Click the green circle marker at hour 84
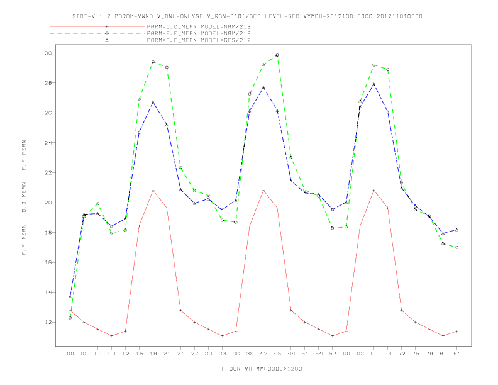This screenshot has height=385, width=498. tap(456, 247)
